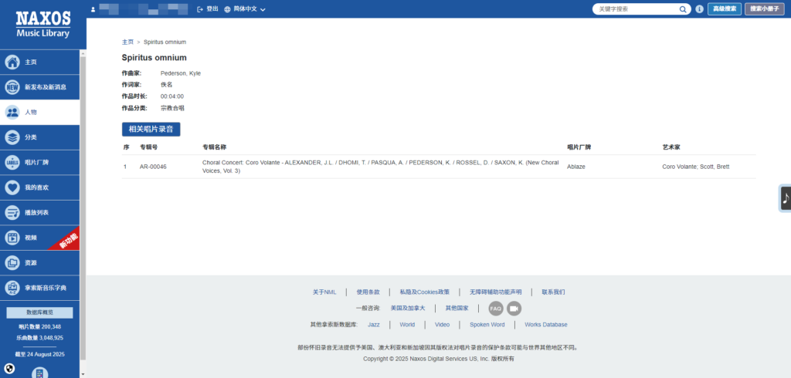Click the categories (分类) layers icon
This screenshot has width=791, height=378.
pyautogui.click(x=12, y=137)
